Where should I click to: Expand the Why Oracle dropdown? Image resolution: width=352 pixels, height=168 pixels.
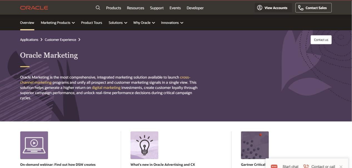[x=144, y=23]
